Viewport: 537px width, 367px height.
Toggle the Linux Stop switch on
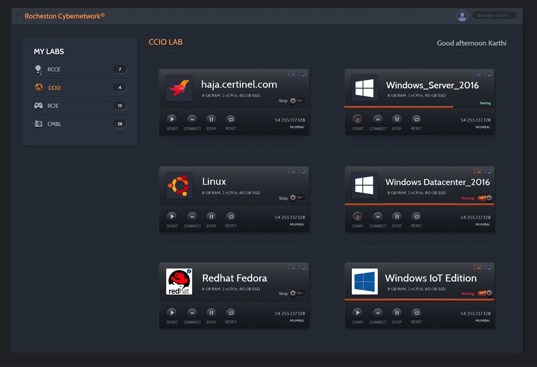(297, 198)
